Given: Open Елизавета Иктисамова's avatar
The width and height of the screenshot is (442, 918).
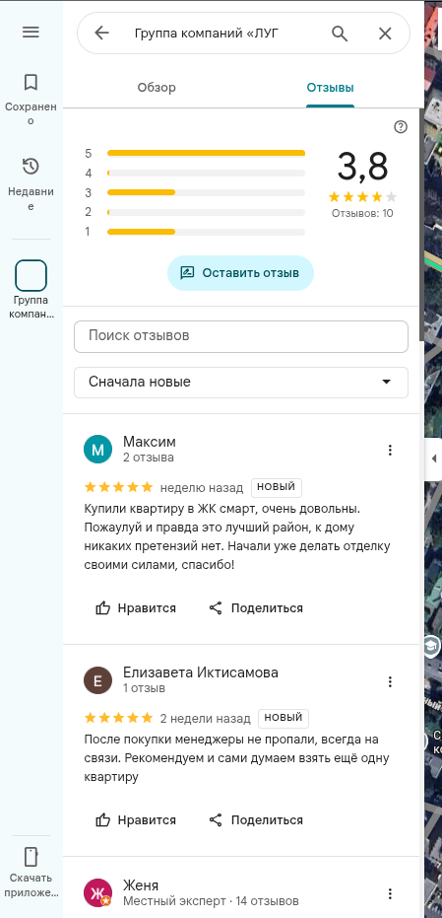Looking at the screenshot, I should pyautogui.click(x=98, y=680).
